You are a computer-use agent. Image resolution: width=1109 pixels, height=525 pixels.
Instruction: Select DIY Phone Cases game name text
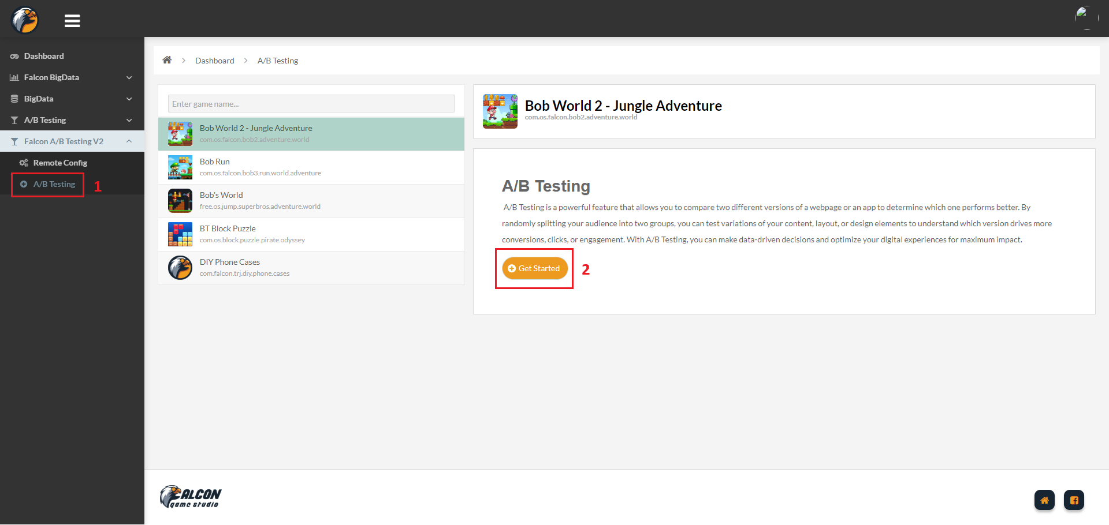pos(230,262)
